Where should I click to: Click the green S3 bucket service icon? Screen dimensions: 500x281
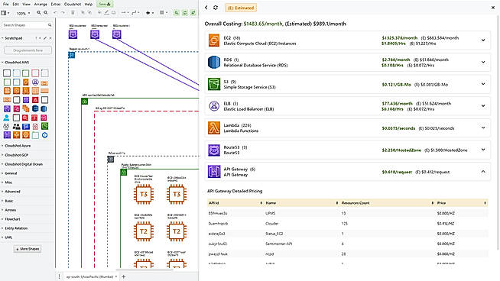214,84
